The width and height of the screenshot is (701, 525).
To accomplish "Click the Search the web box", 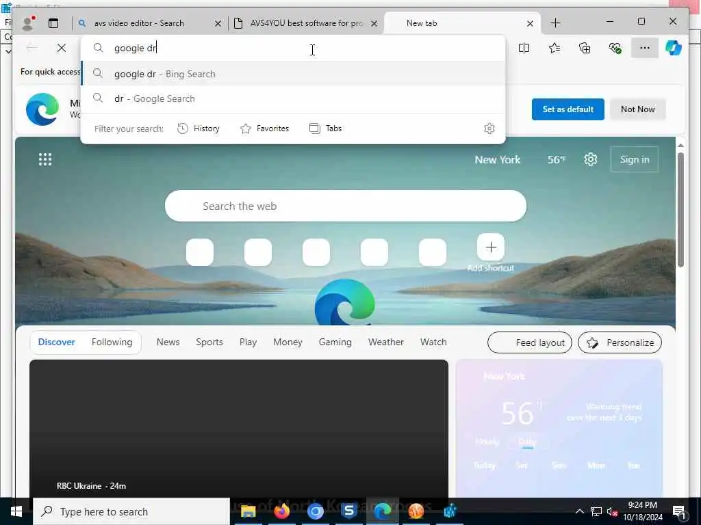I will 346,206.
